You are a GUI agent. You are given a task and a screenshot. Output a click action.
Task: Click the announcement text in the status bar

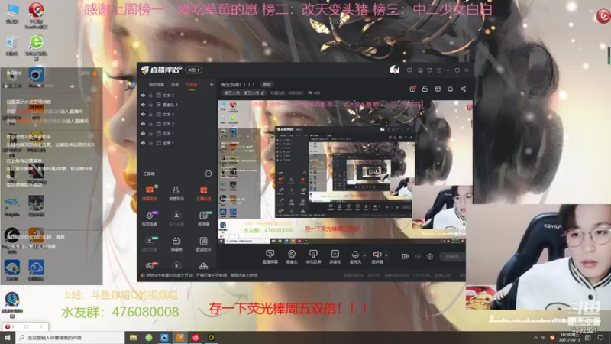(202, 275)
